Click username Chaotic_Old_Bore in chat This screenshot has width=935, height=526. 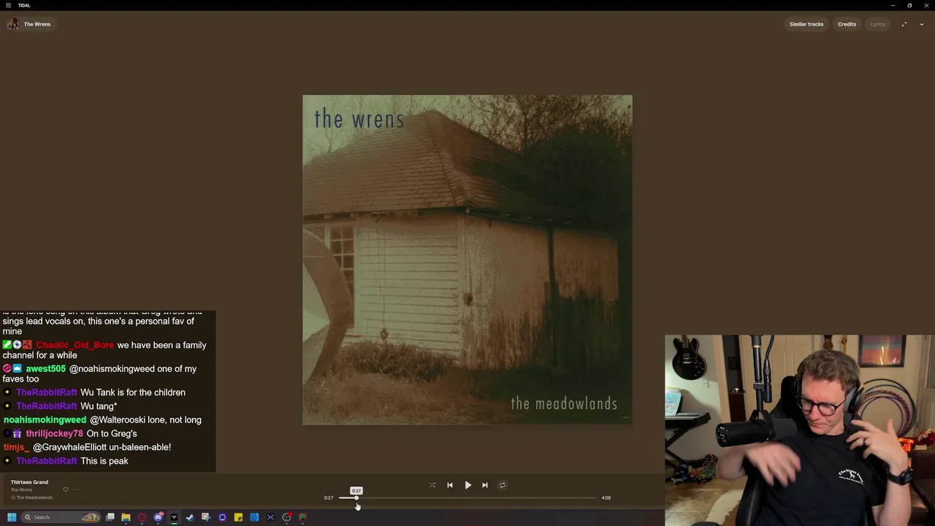point(75,345)
